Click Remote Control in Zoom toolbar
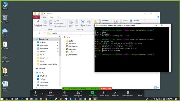The height and width of the screenshot is (101, 180). tap(128, 93)
